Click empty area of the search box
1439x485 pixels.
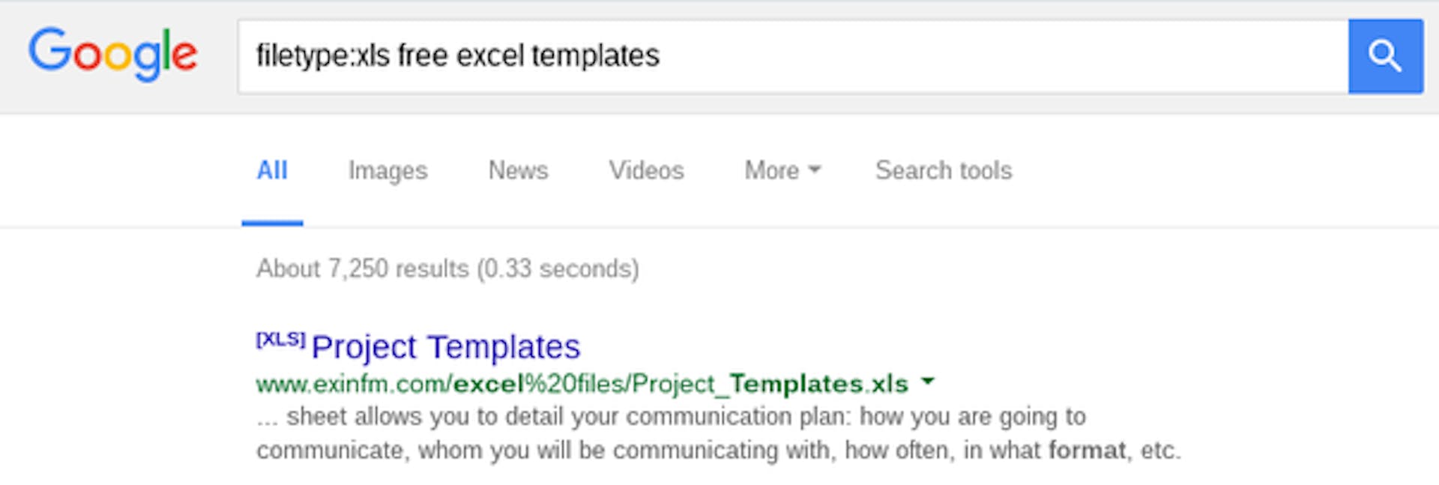coord(1004,56)
